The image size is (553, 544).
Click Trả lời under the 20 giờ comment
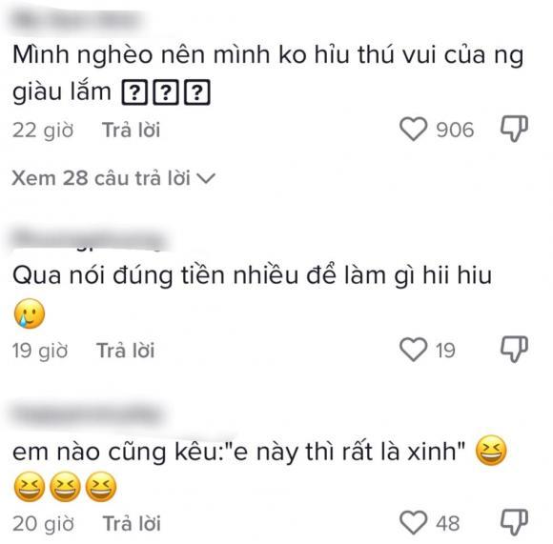(132, 523)
